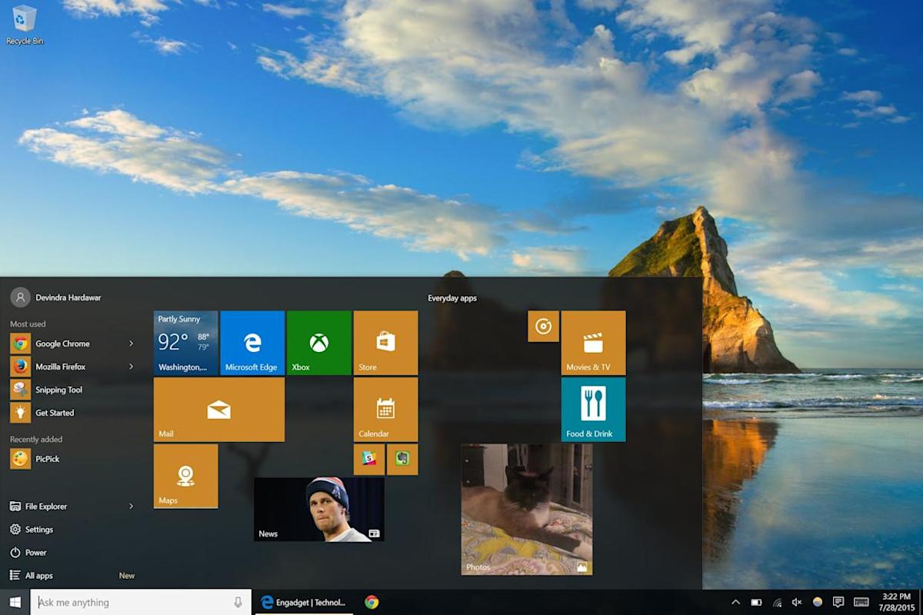Image resolution: width=923 pixels, height=615 pixels.
Task: Open the Calendar tile
Action: [385, 409]
